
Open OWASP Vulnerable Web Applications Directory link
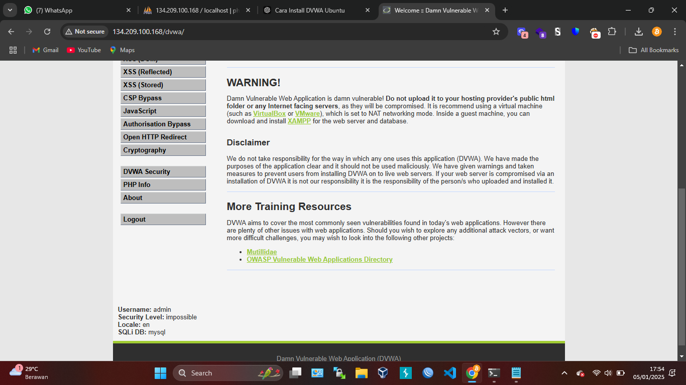pos(319,260)
